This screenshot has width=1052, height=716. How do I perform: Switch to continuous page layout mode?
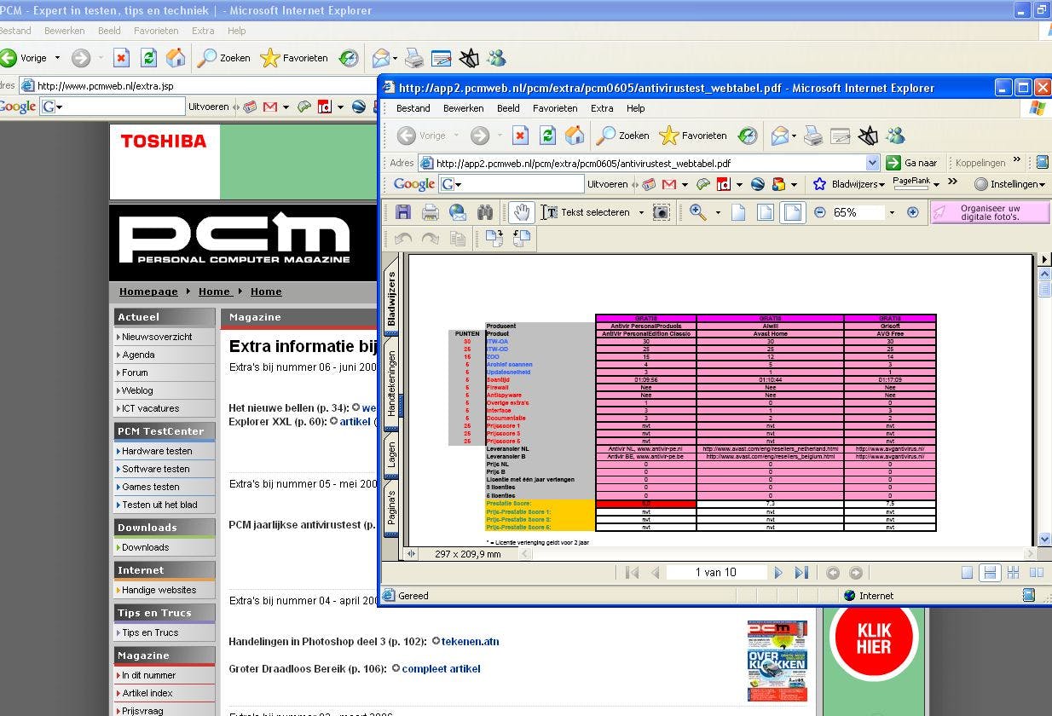click(990, 572)
